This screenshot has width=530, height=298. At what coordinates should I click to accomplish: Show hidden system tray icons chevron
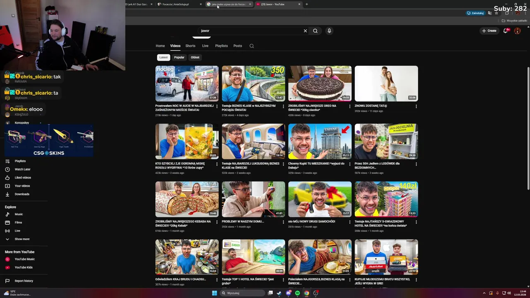click(484, 293)
